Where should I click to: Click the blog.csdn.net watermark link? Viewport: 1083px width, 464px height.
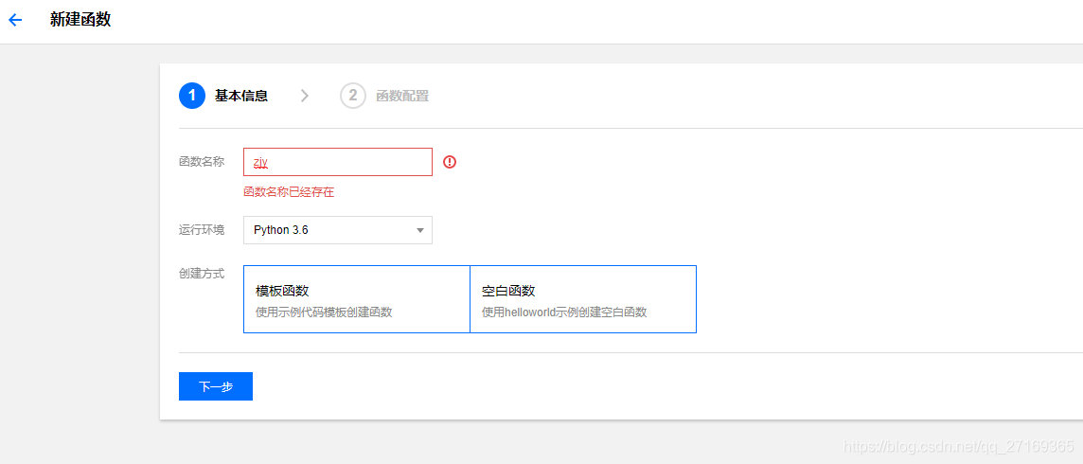(x=959, y=445)
